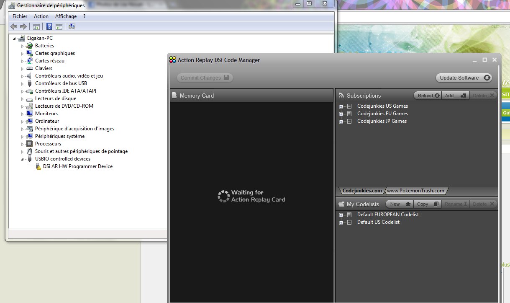
Task: Minimize the Gestionnaire de périphériques window
Action: pyautogui.click(x=298, y=3)
